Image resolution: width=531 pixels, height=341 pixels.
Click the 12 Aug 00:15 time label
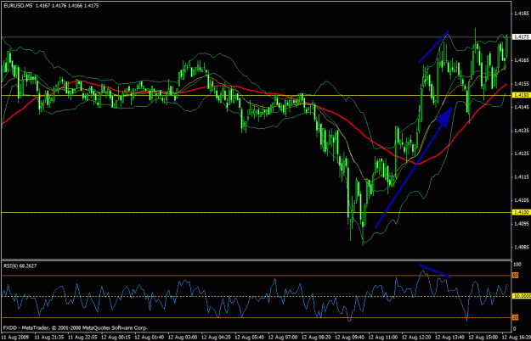coord(116,338)
